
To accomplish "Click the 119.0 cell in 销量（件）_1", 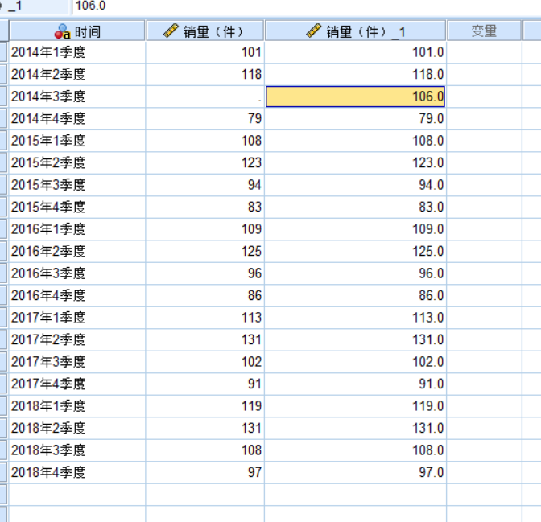I will [355, 406].
